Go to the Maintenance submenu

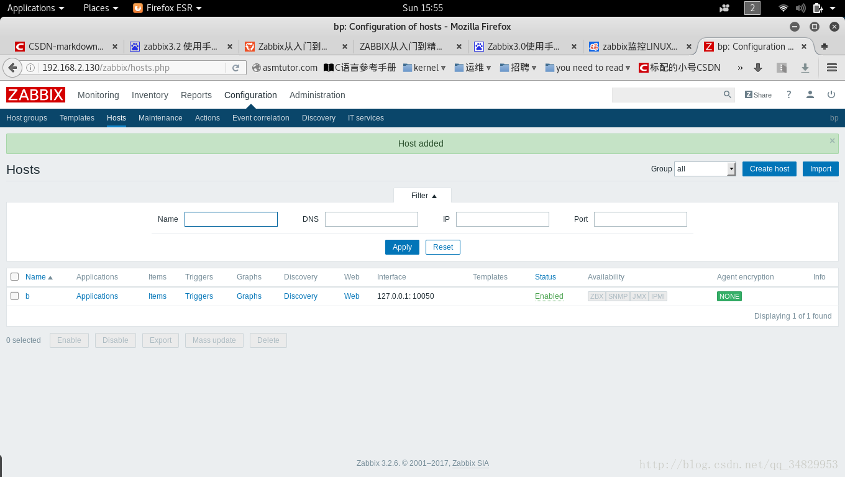pyautogui.click(x=160, y=118)
